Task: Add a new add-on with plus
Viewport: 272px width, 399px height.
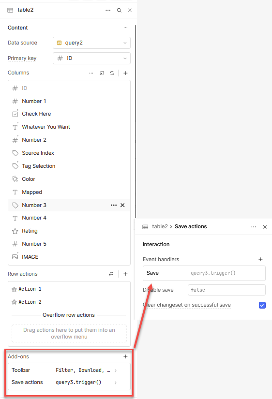Action: pyautogui.click(x=125, y=356)
